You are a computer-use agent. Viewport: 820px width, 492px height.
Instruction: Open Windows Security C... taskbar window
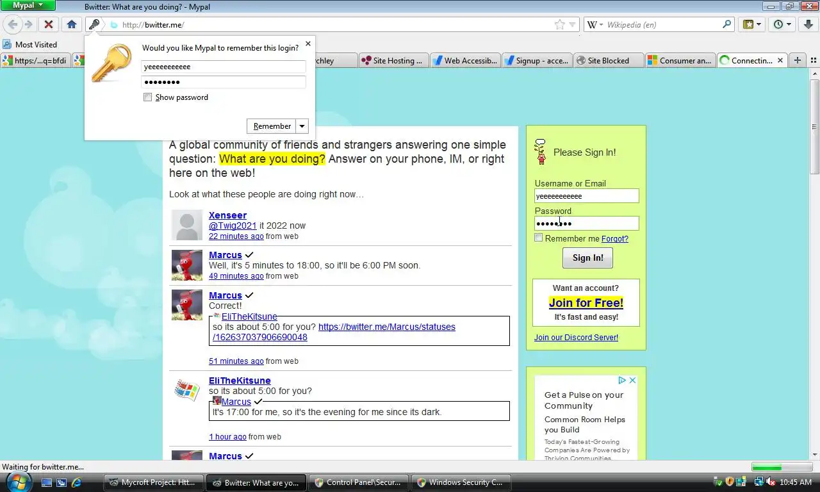(461, 482)
